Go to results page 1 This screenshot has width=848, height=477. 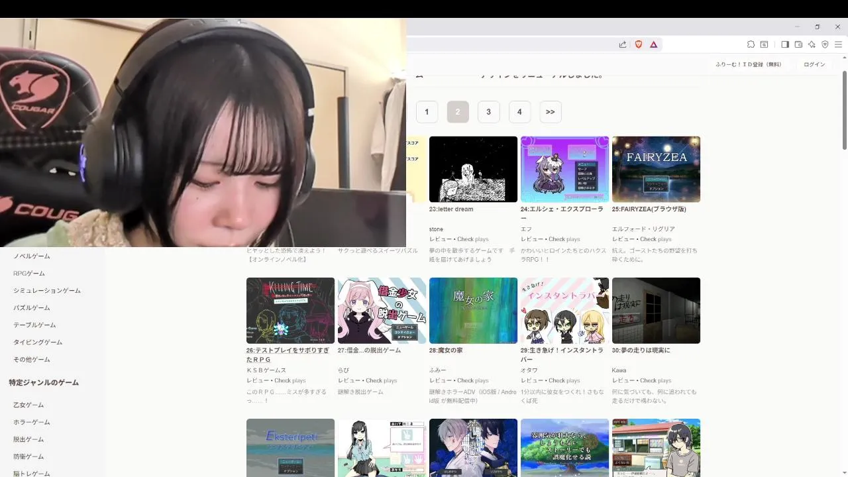tap(427, 112)
